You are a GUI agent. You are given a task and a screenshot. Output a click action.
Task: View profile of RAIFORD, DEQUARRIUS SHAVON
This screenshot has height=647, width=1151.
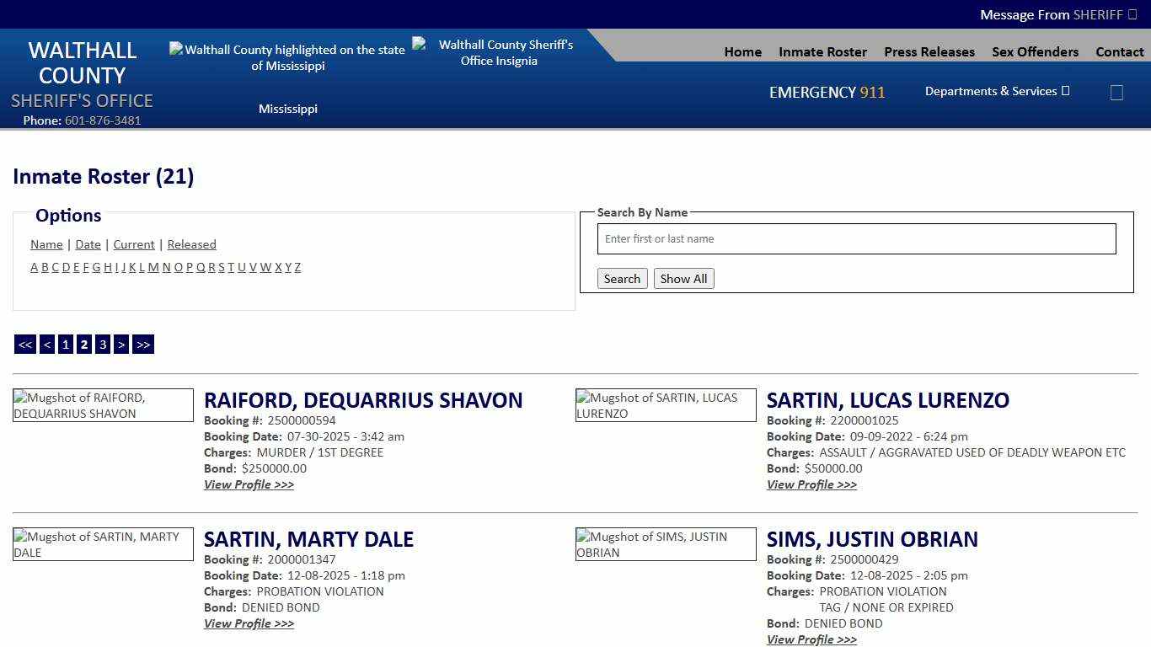pyautogui.click(x=249, y=484)
